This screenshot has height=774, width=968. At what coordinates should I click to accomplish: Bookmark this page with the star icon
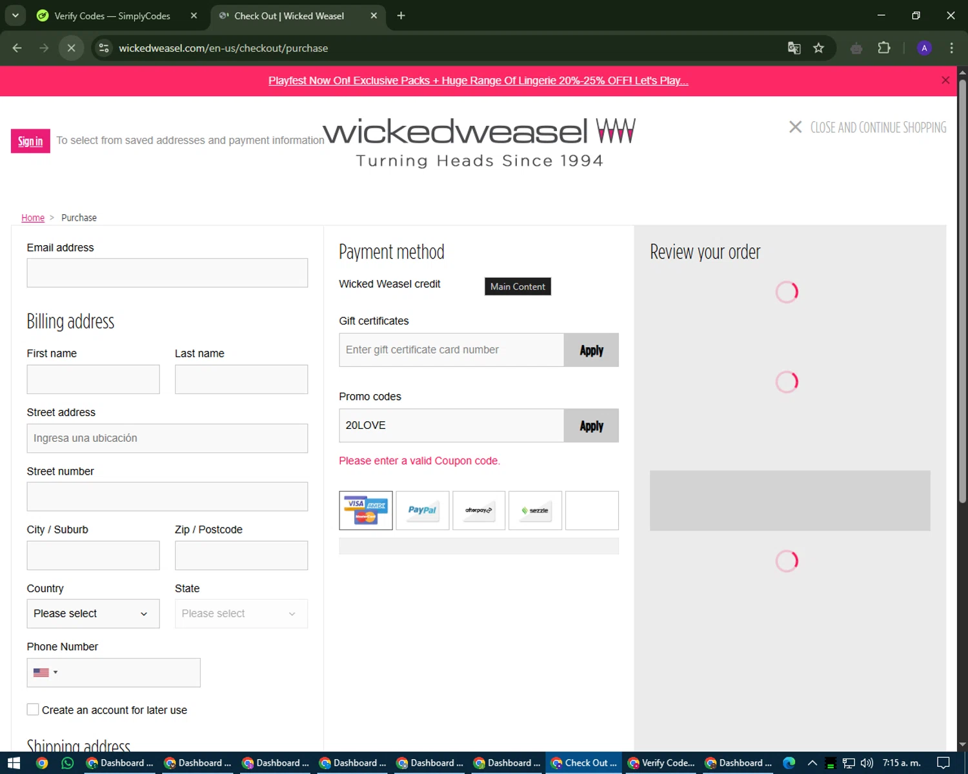(819, 48)
